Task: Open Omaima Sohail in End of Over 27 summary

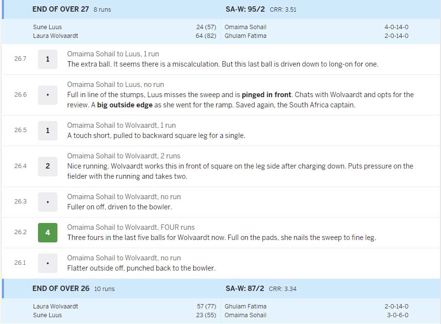Action: point(245,27)
